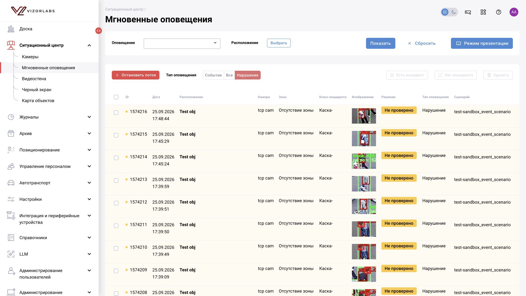Screen dimensions: 526x296
Task: Click Сбросить to reset filters
Action: [x=422, y=43]
